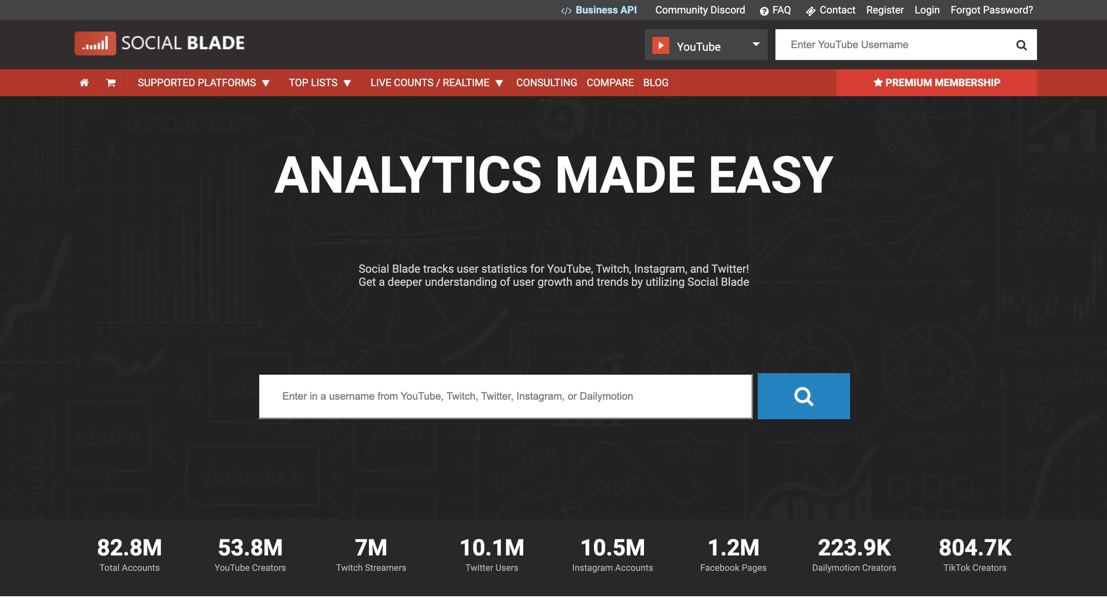Click the main username search box
The image size is (1107, 607).
505,396
